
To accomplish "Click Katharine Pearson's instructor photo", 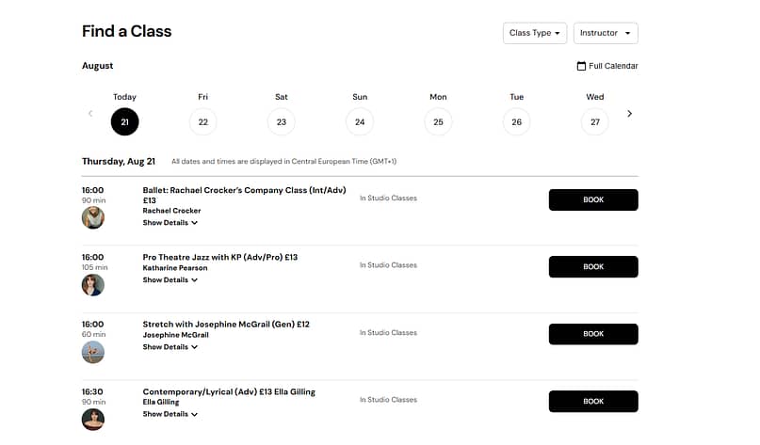I will 93,285.
